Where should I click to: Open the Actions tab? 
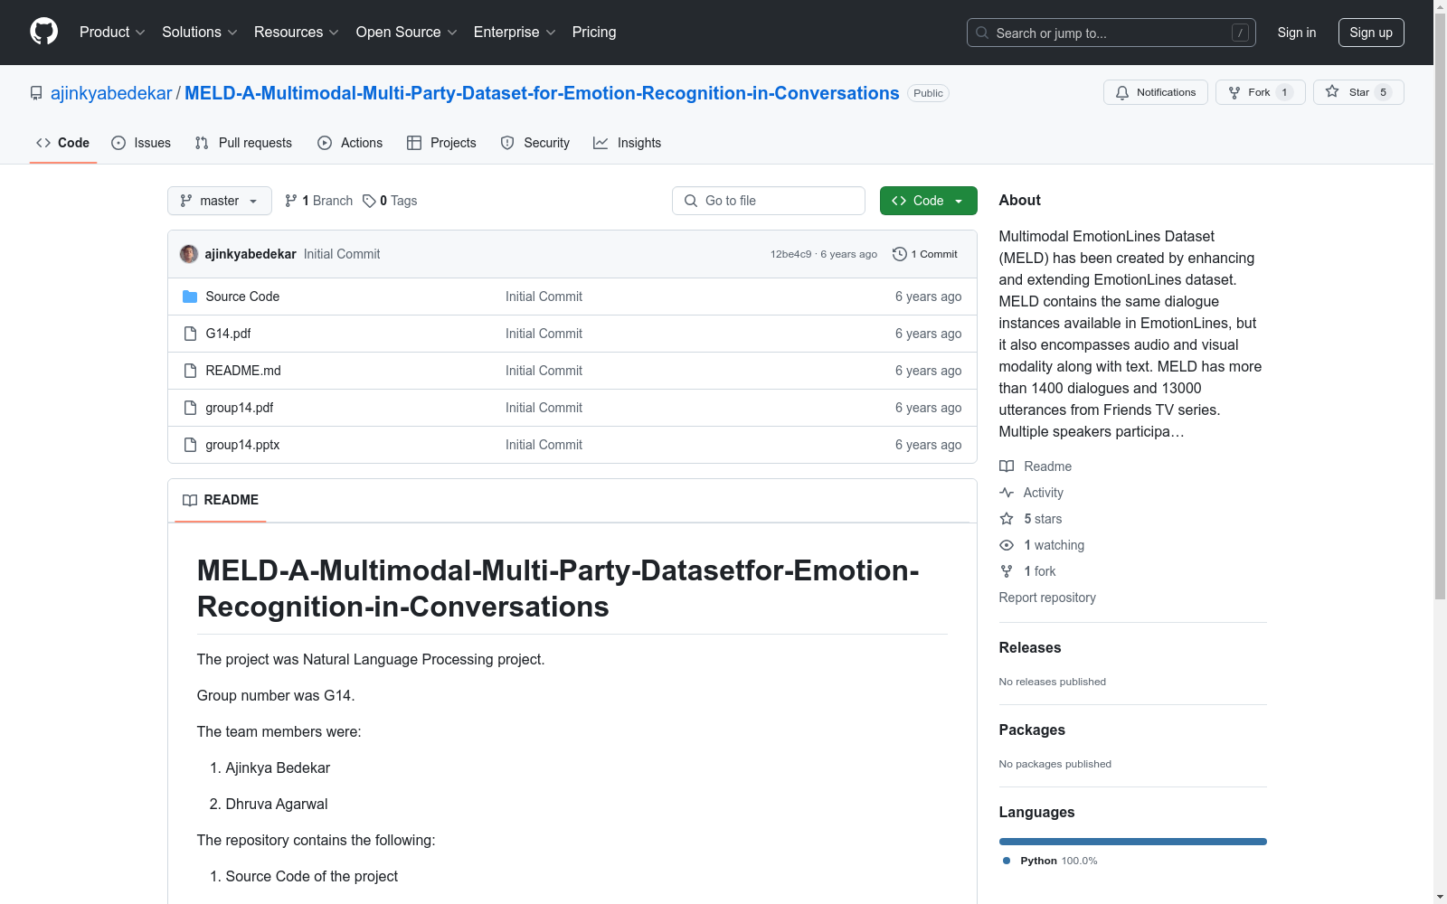tap(350, 143)
